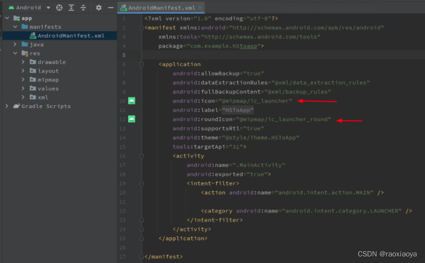Expand the xml folder
Viewport: 425px width, 263px height.
pyautogui.click(x=23, y=97)
